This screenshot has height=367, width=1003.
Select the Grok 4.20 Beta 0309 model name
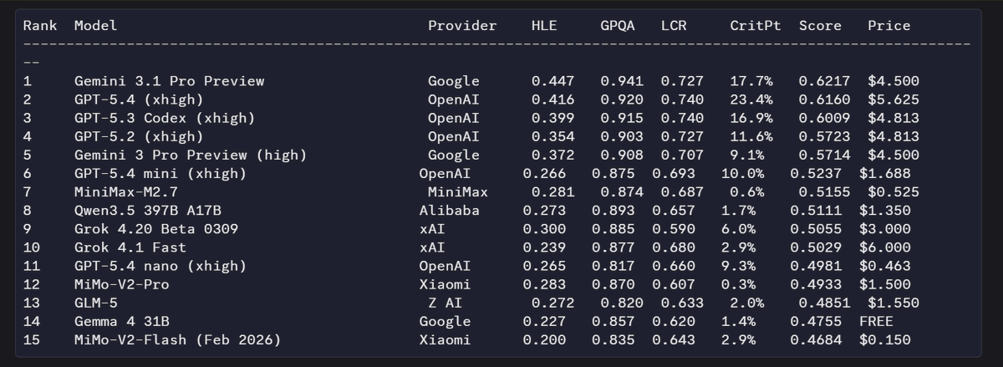click(x=156, y=229)
